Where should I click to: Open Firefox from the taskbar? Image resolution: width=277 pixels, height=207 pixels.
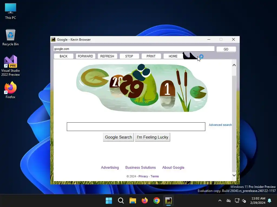click(x=145, y=201)
